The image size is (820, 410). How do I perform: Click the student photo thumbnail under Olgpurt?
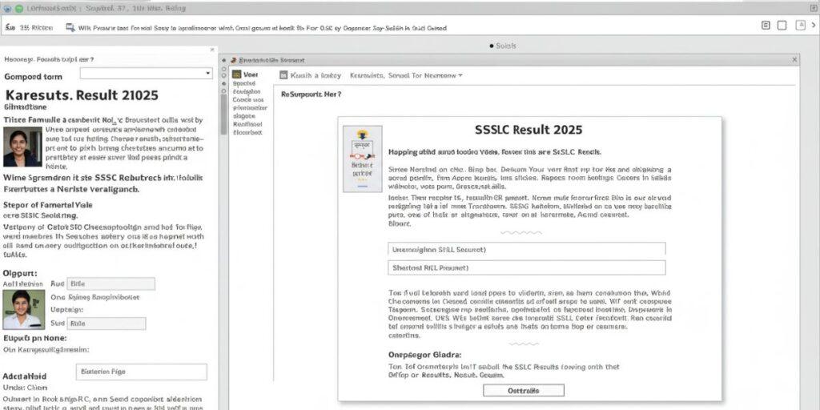(23, 310)
